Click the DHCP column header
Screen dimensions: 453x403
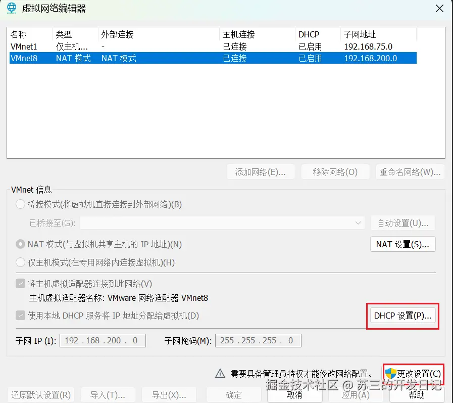[318, 34]
